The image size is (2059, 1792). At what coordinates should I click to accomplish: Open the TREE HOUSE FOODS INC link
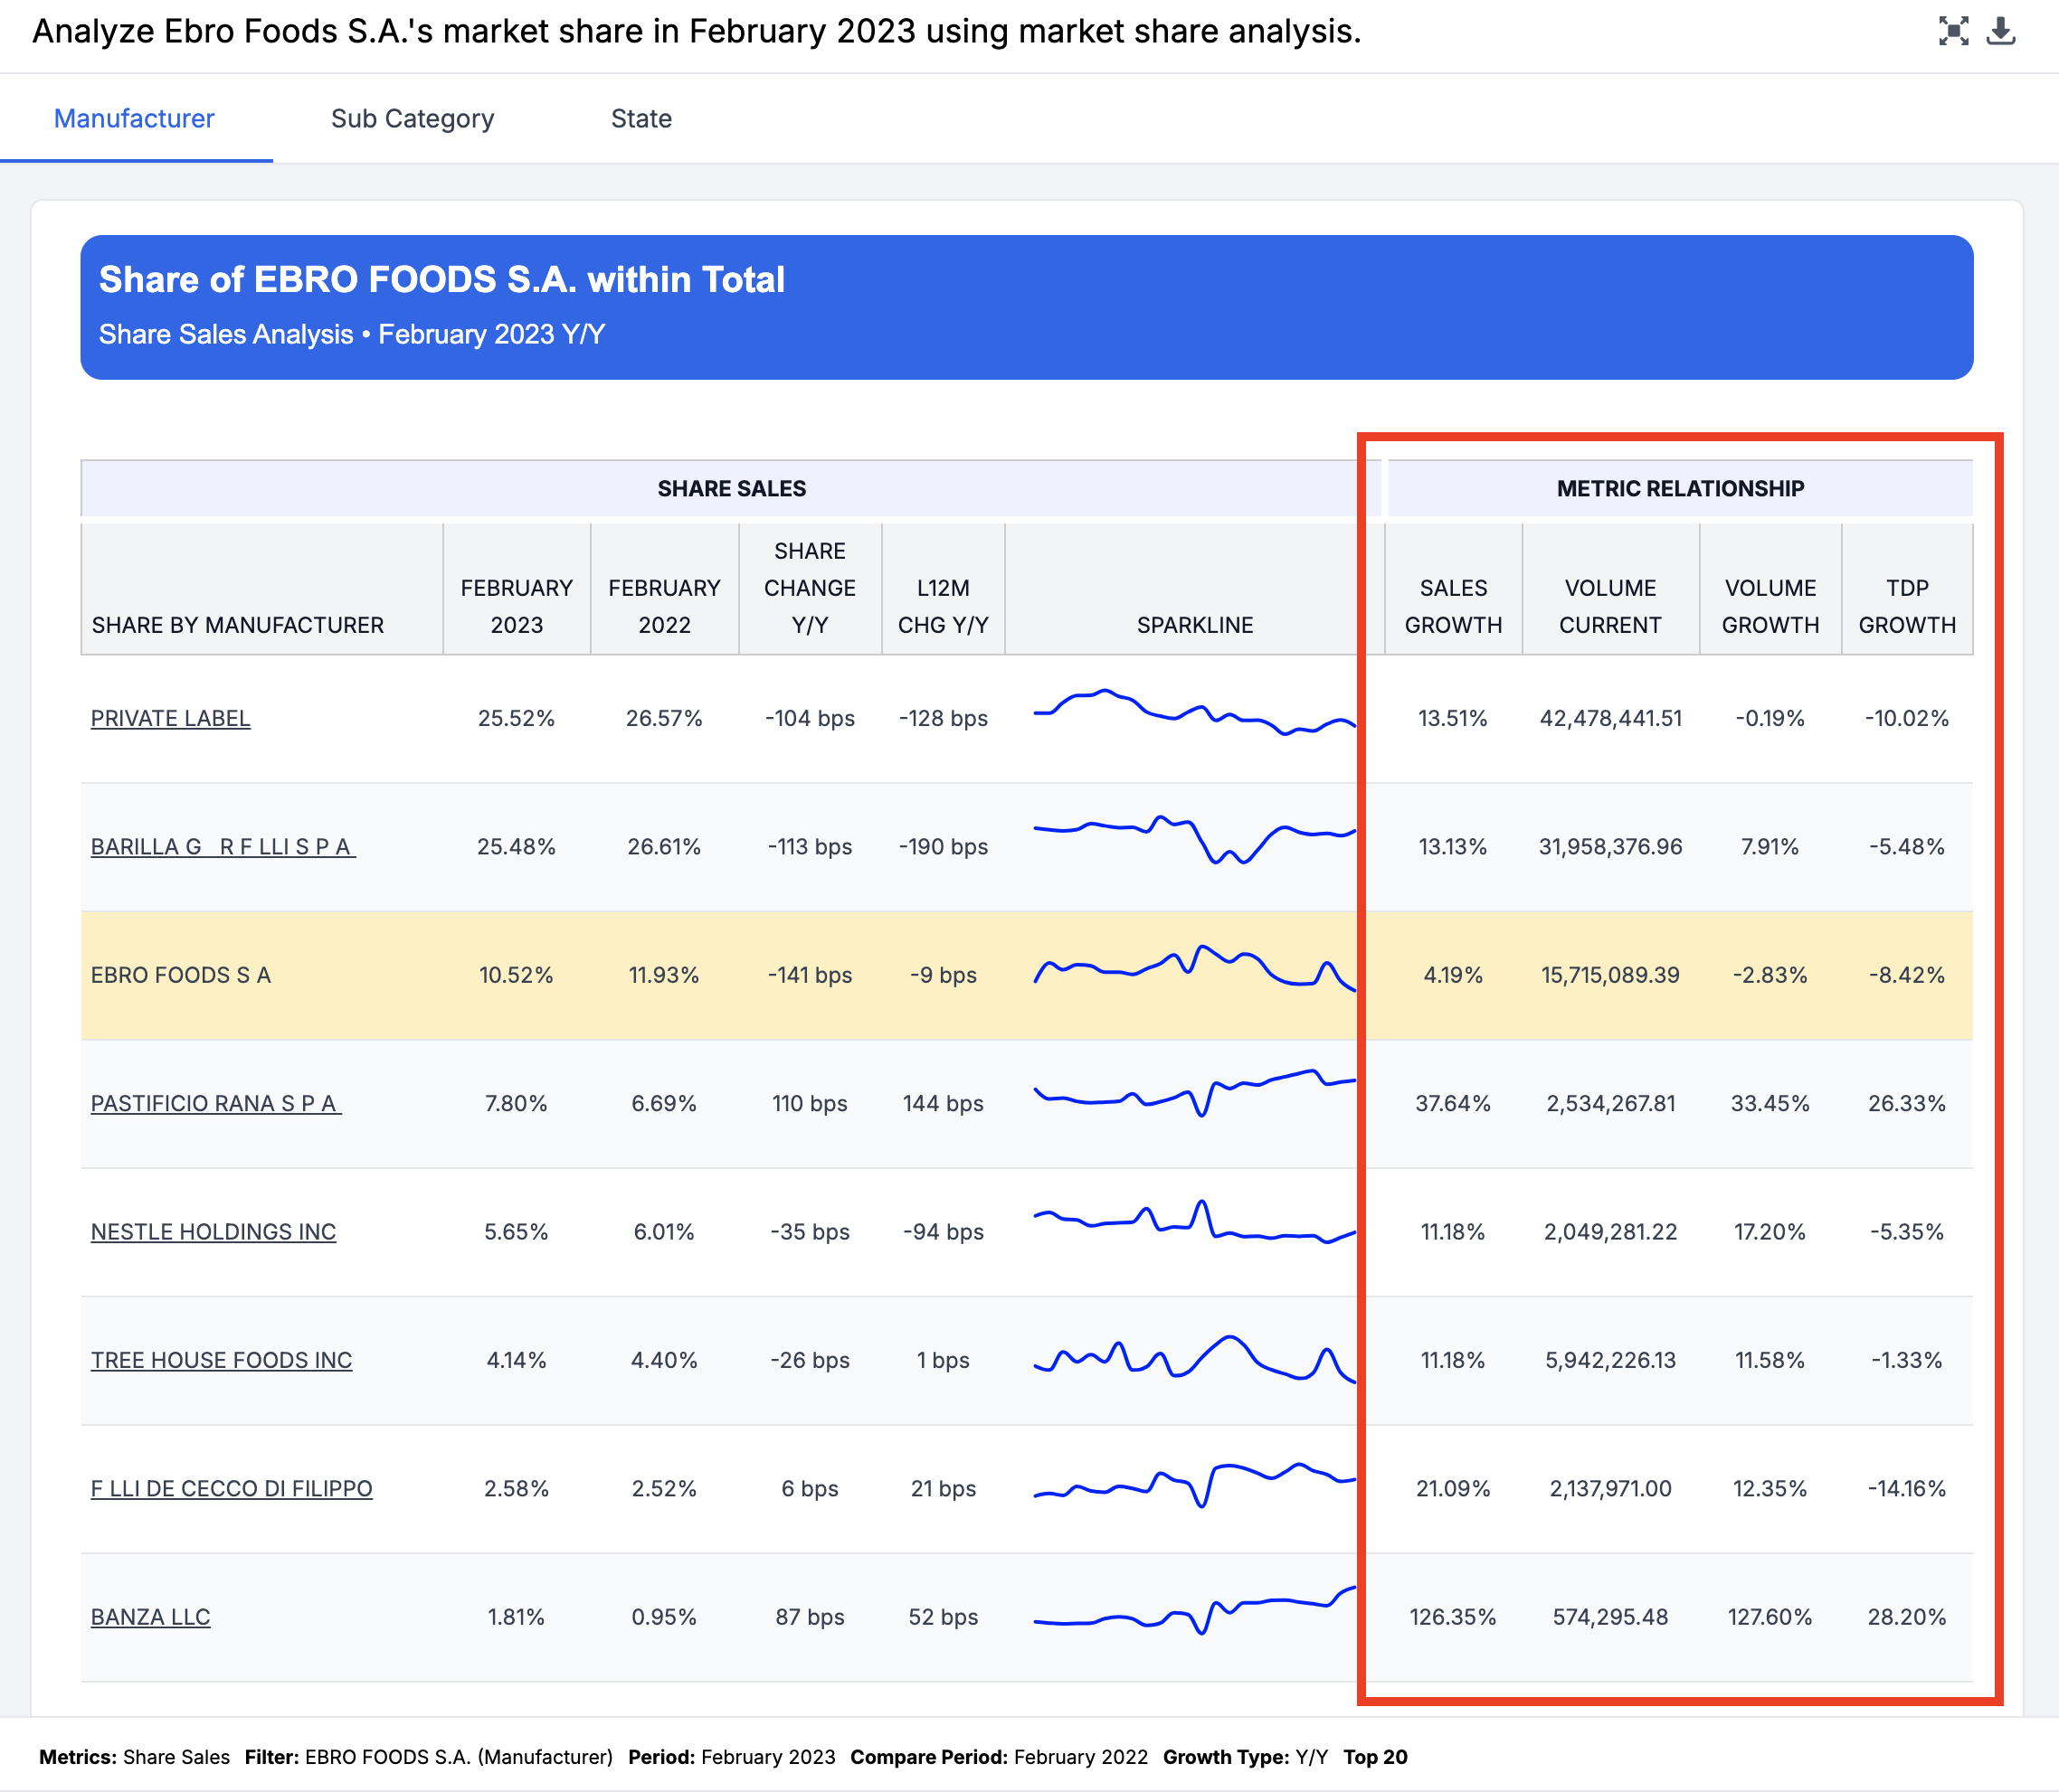(x=221, y=1360)
